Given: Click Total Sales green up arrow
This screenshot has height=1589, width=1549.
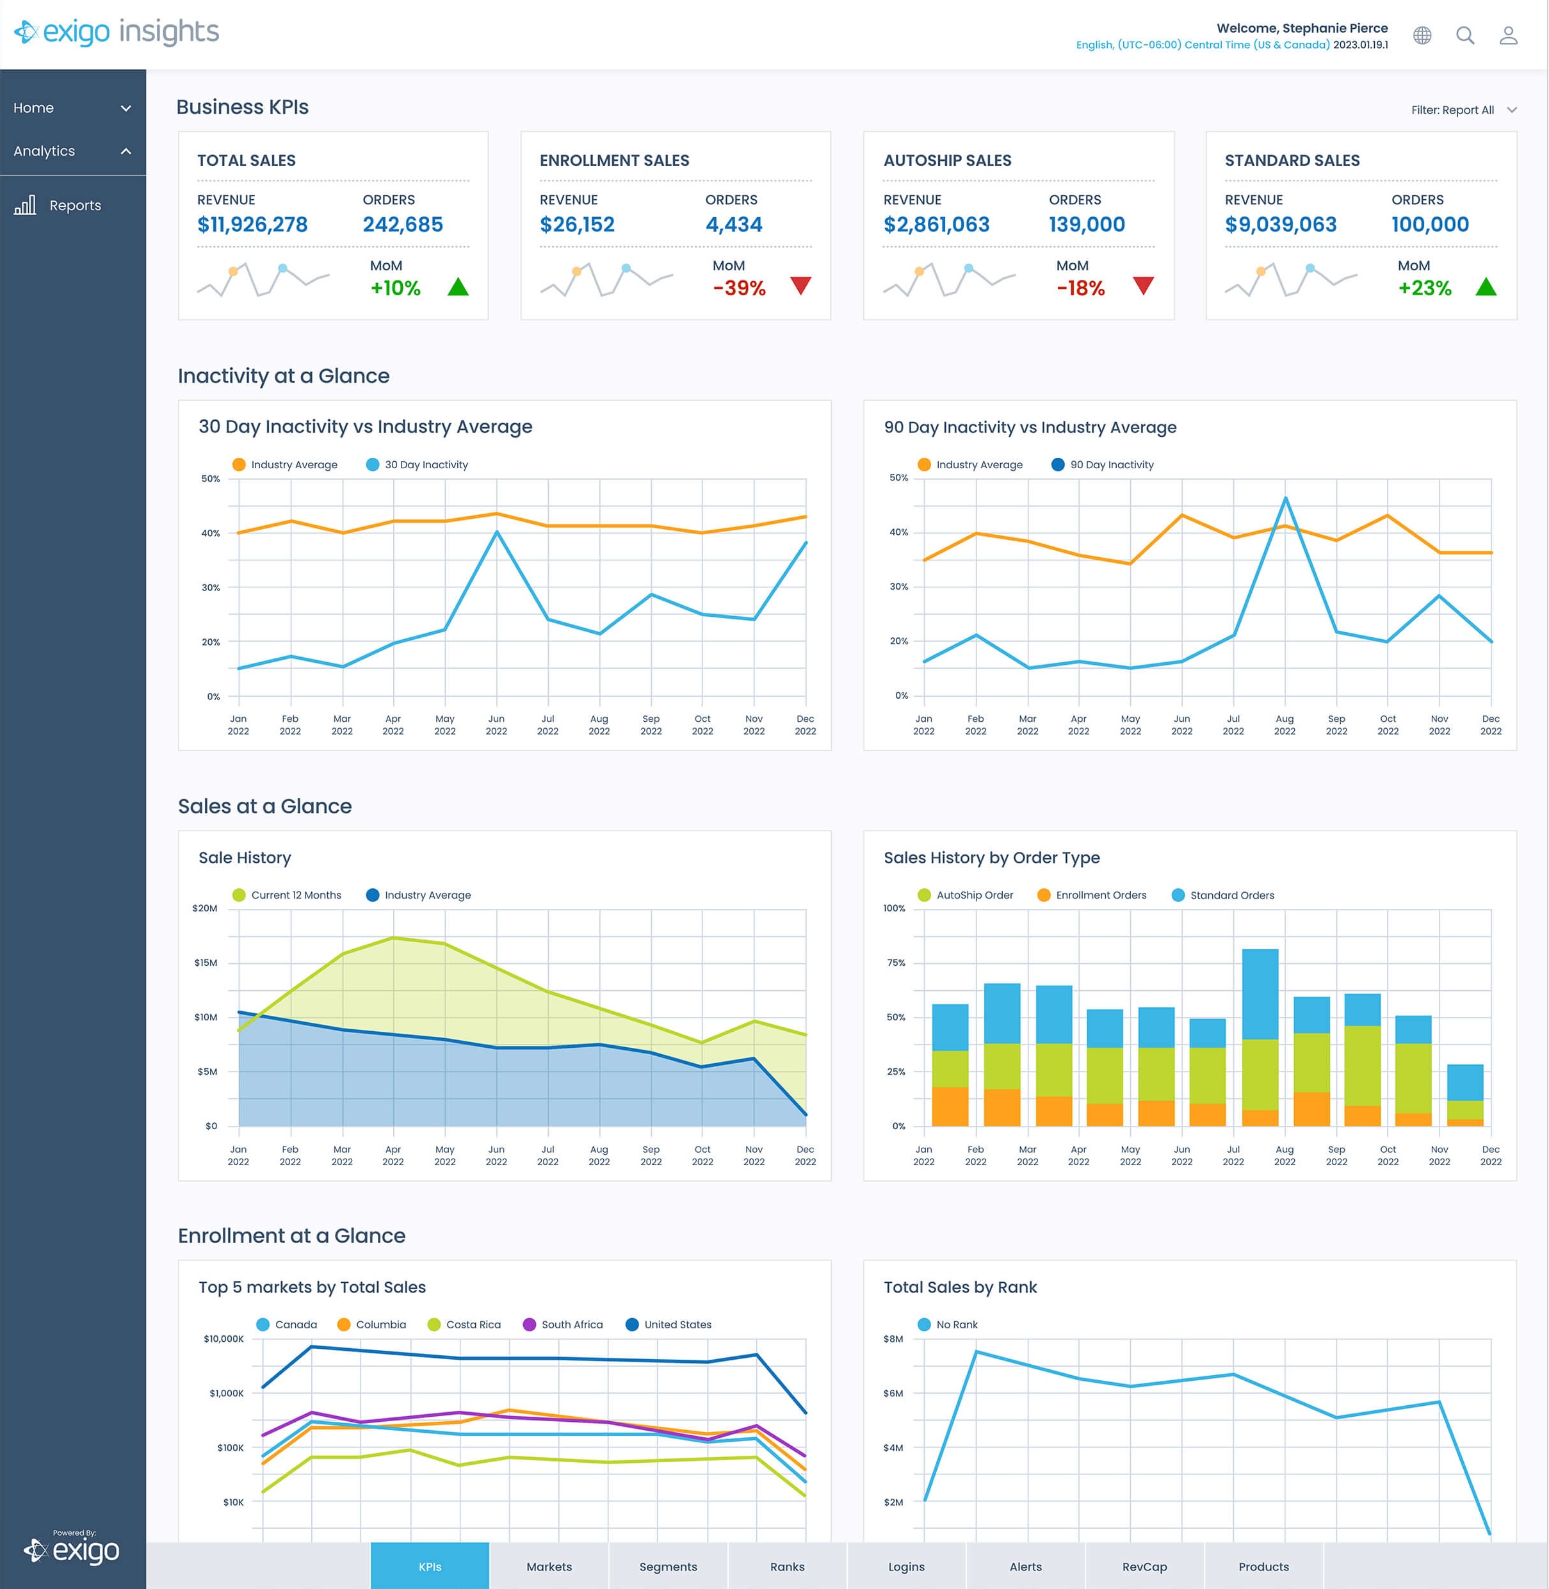Looking at the screenshot, I should 458,286.
